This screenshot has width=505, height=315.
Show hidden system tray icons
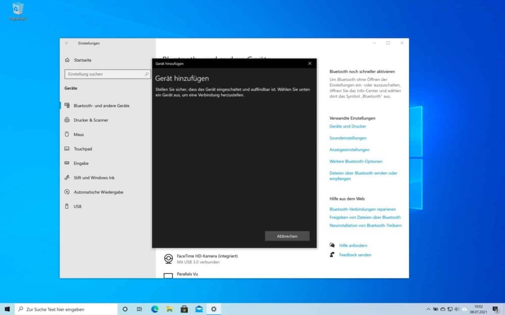(428, 309)
